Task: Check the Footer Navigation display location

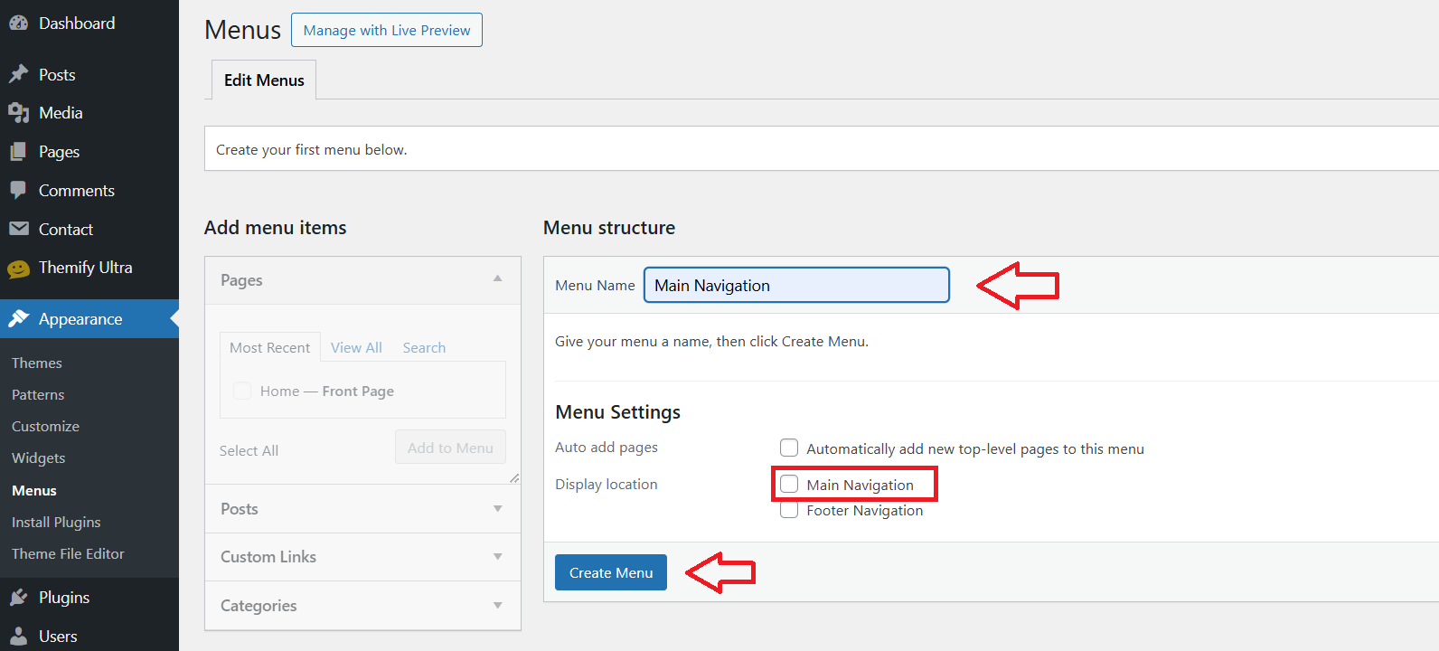Action: (789, 511)
